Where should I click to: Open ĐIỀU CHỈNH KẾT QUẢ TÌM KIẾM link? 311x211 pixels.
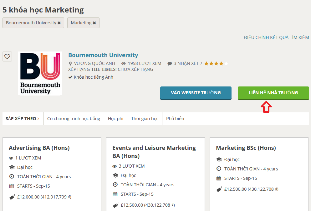coord(276,37)
